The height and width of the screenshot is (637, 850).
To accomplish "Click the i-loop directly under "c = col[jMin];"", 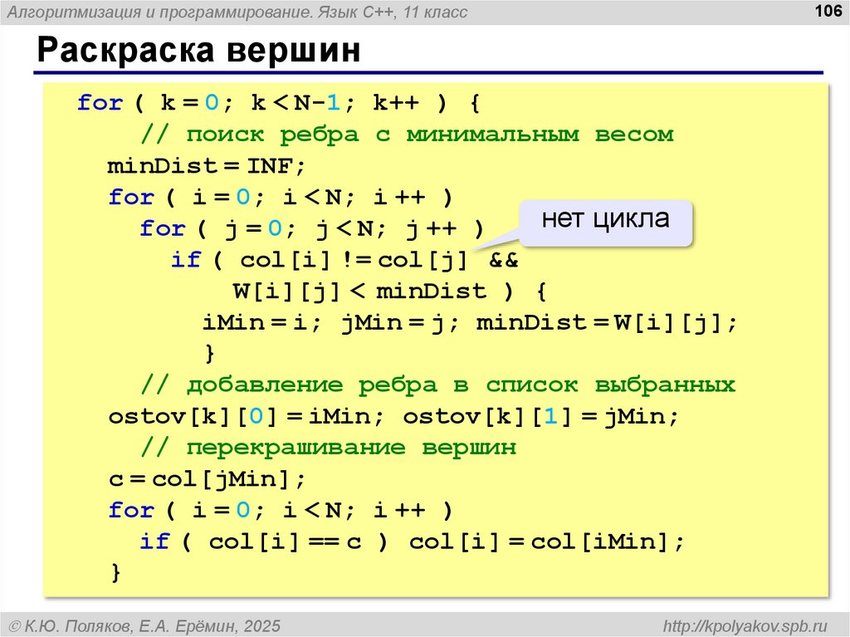I will [281, 511].
